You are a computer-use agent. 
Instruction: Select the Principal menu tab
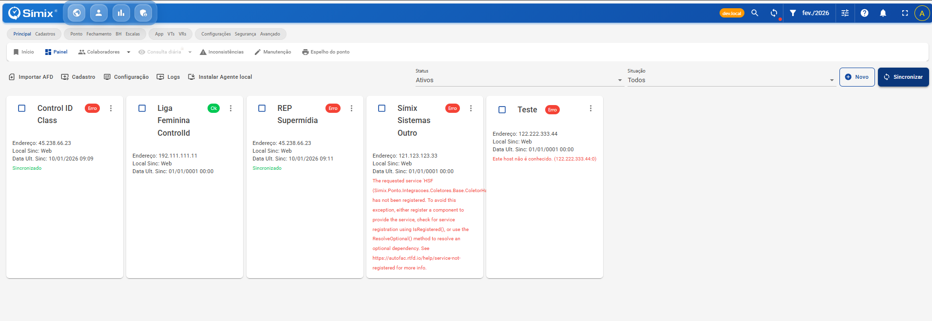22,34
